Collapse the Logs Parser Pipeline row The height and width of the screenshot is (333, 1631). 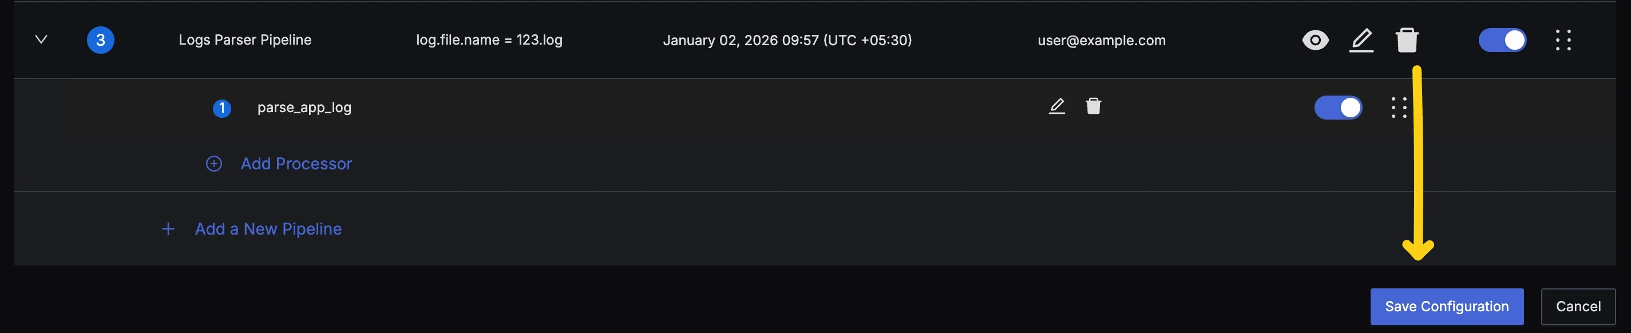tap(41, 39)
